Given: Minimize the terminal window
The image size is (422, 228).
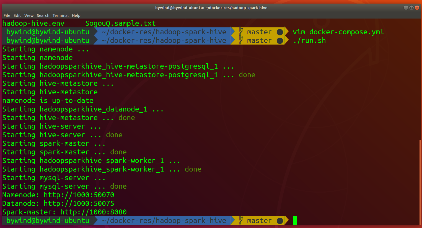Looking at the screenshot, I should (x=406, y=8).
